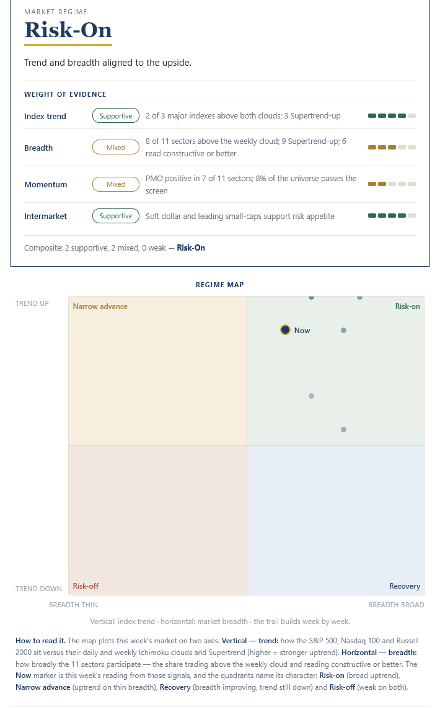Screen dimensions: 440x709
Task: Click the Intermarket strength meter bars
Action: click(392, 216)
